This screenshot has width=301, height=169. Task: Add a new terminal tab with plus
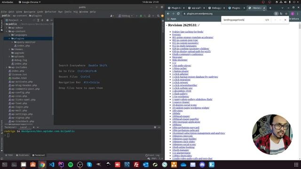33,127
